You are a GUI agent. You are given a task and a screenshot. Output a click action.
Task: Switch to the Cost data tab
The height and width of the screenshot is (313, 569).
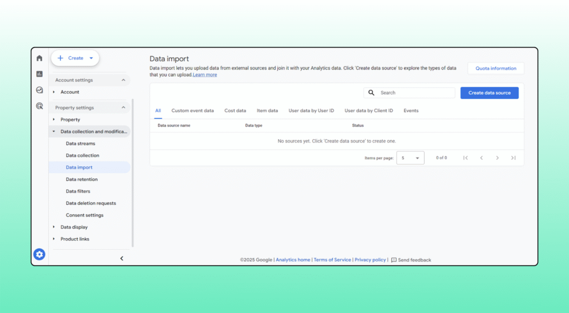point(235,110)
